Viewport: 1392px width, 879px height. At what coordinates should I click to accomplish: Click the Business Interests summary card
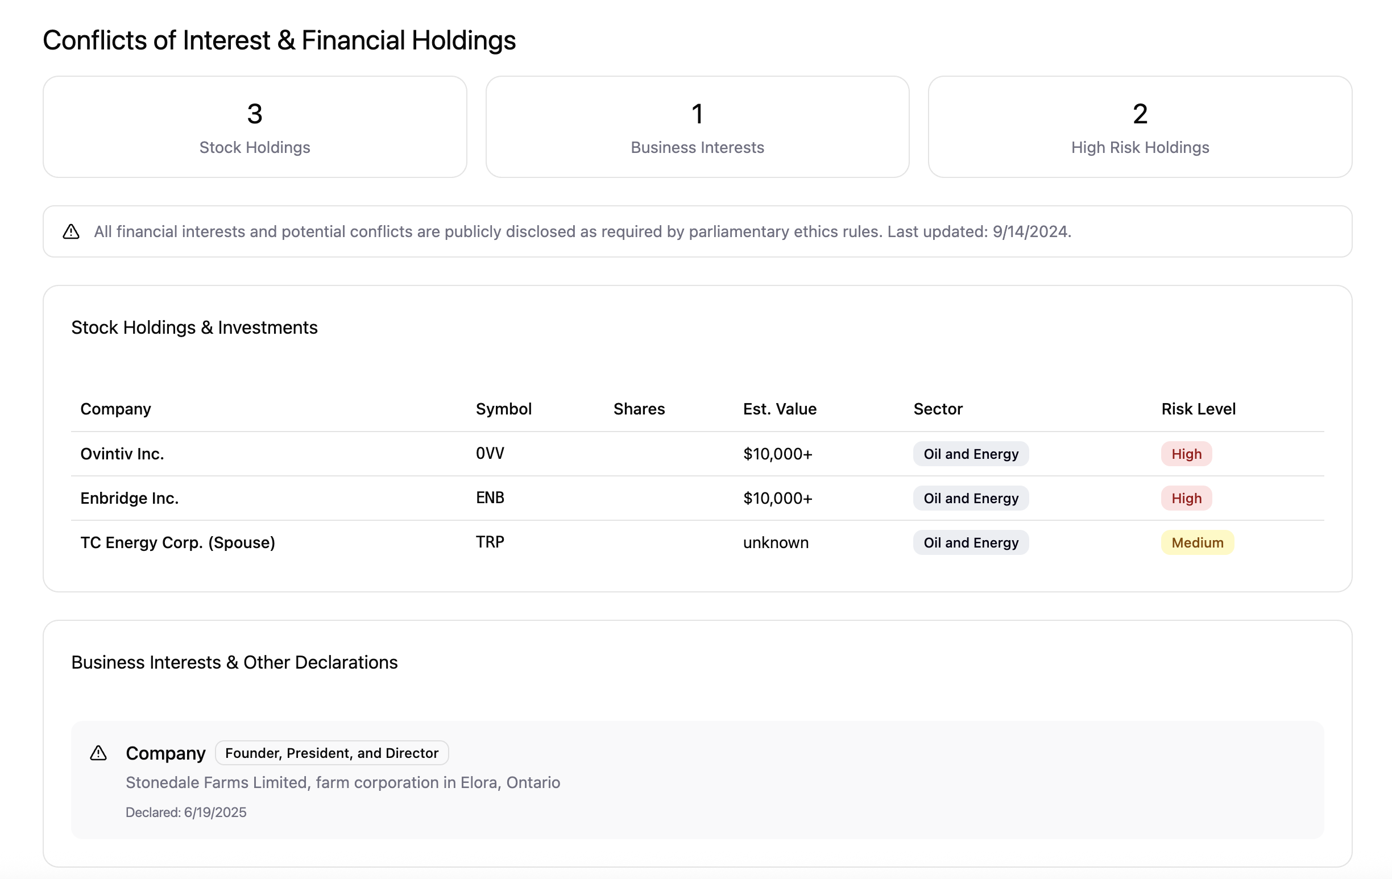(x=697, y=127)
